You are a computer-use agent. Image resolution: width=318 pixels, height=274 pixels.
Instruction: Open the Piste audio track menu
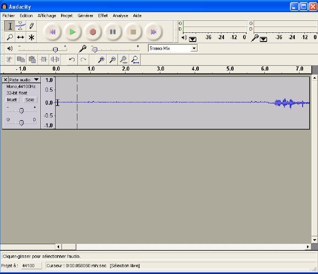coord(36,80)
